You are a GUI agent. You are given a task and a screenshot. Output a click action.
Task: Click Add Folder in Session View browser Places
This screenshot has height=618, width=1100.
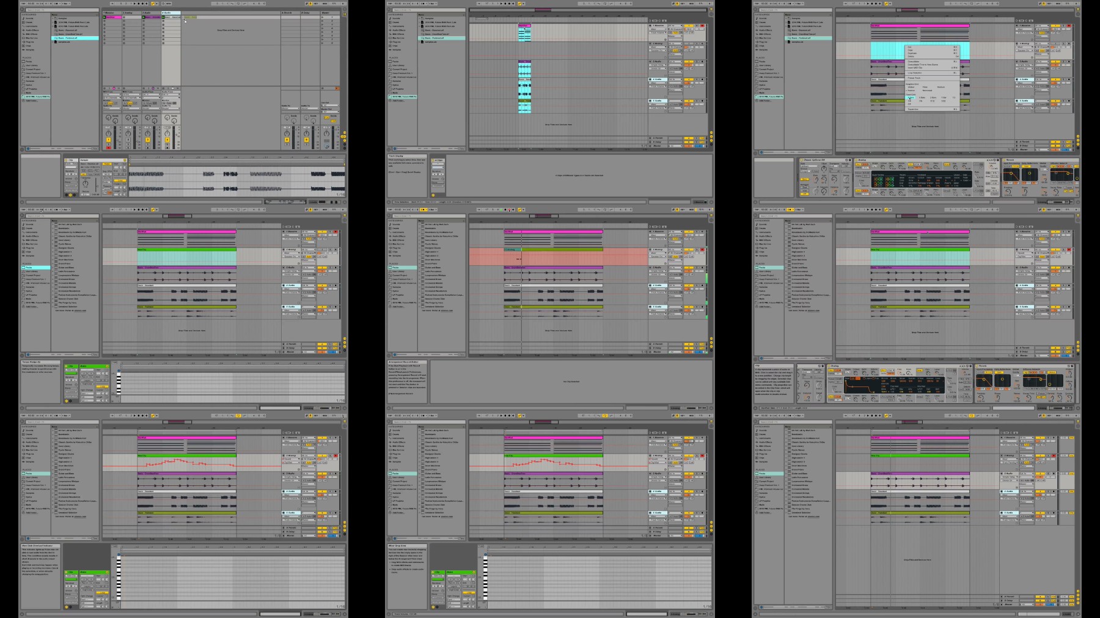pyautogui.click(x=32, y=101)
